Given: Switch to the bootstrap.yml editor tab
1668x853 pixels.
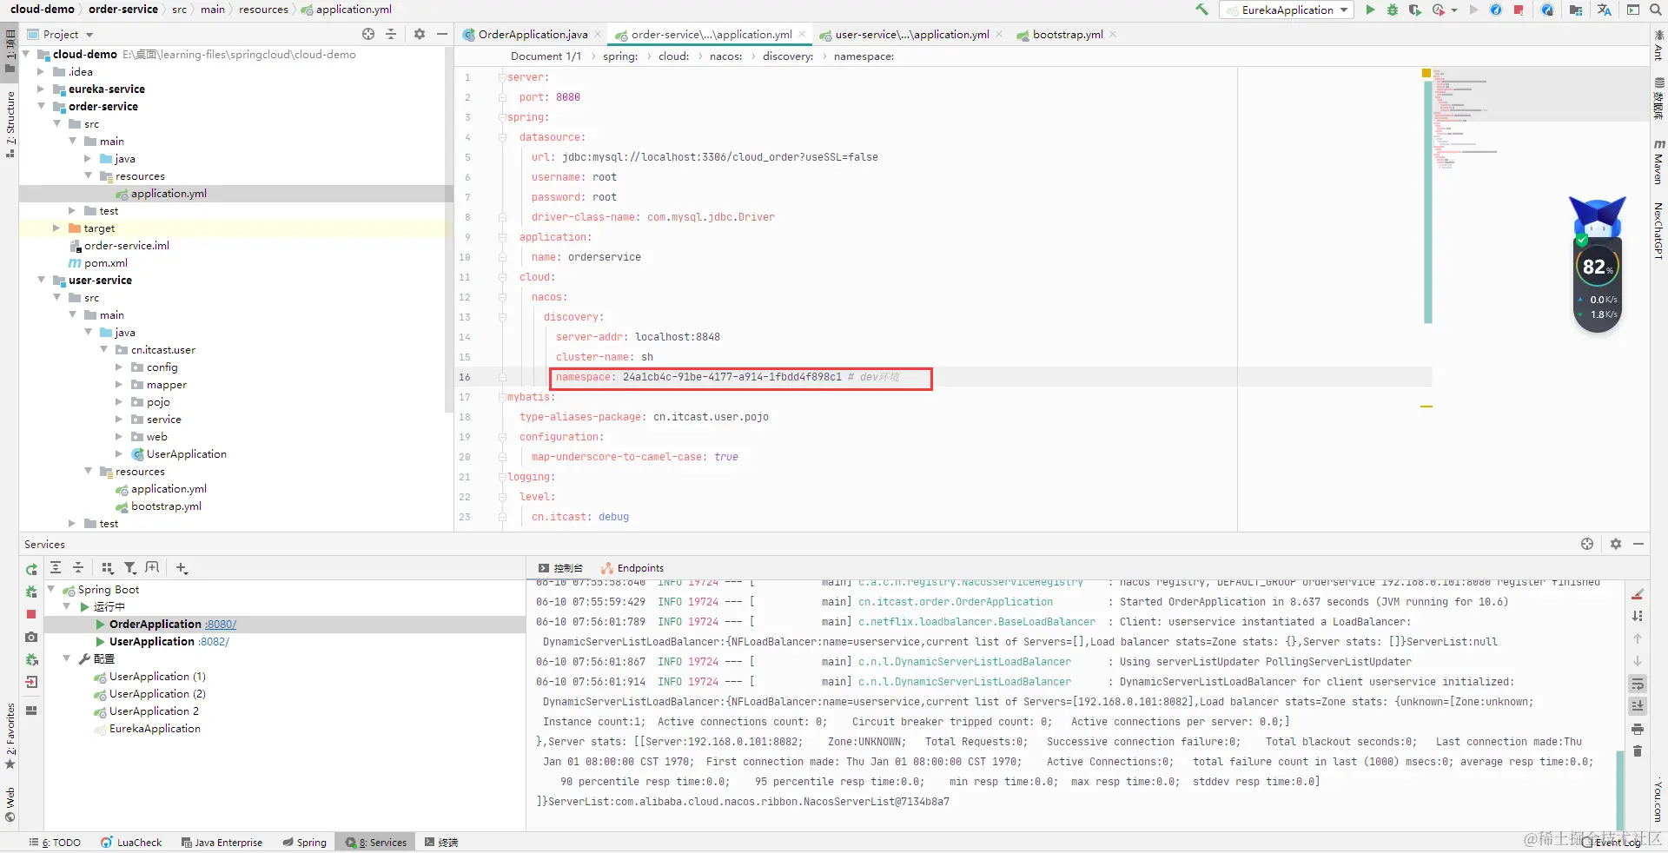Looking at the screenshot, I should 1067,34.
